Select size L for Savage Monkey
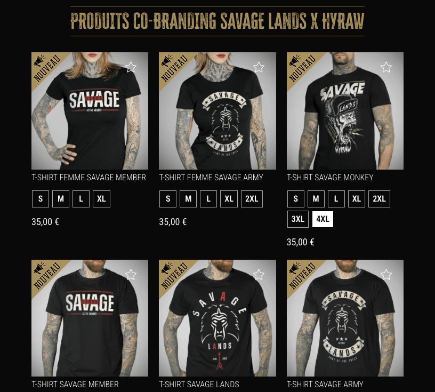The image size is (435, 392). point(336,199)
